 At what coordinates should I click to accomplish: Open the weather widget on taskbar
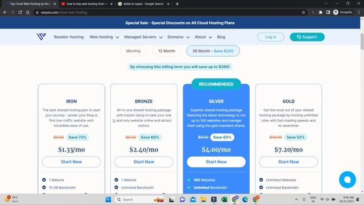click(x=12, y=199)
